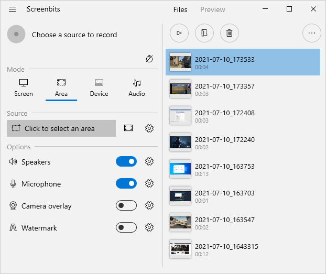Image resolution: width=326 pixels, height=274 pixels.
Task: Open source area settings gear
Action: pos(149,128)
